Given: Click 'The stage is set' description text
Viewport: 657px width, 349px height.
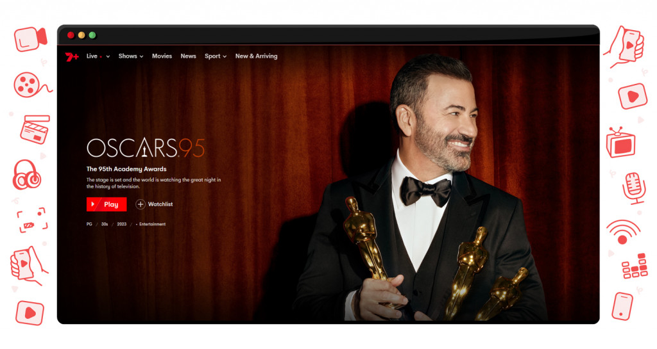Looking at the screenshot, I should 153,183.
